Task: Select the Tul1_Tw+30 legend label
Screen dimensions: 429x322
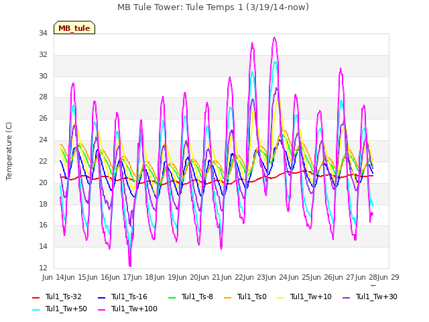Action: (377, 297)
